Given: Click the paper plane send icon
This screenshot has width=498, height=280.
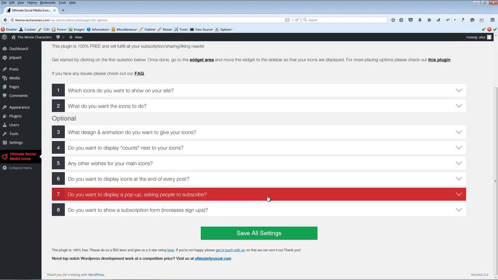Looking at the screenshot, I should [438, 20].
